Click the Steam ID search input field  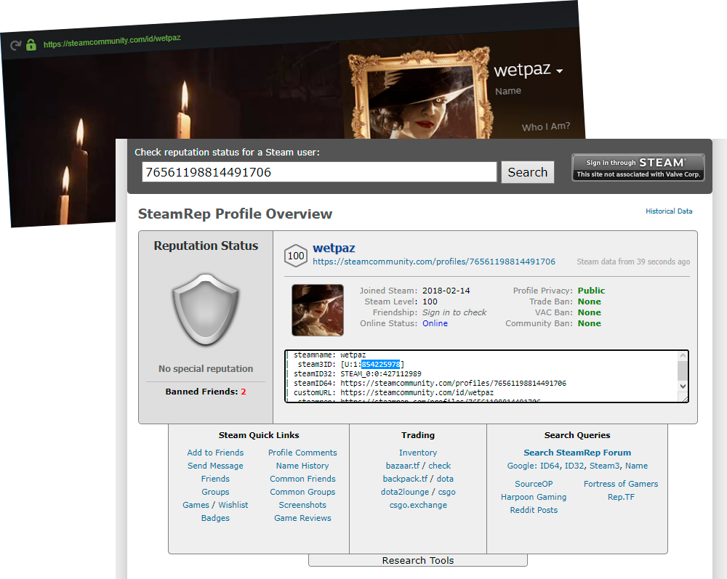tap(319, 172)
